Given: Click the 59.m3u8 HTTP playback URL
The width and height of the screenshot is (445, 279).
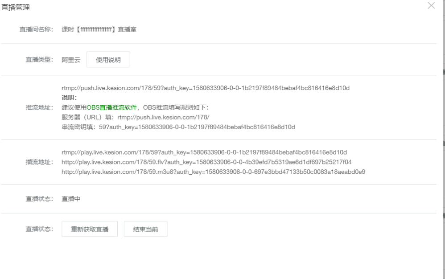Looking at the screenshot, I should 213,171.
